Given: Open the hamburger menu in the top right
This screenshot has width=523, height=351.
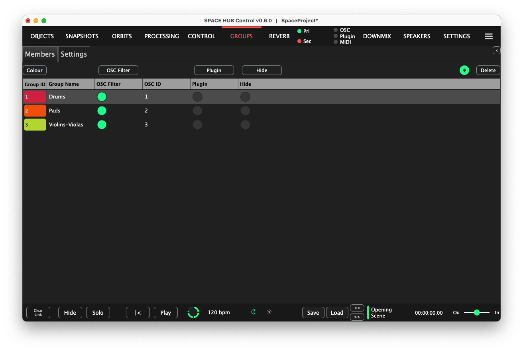Looking at the screenshot, I should tap(488, 36).
